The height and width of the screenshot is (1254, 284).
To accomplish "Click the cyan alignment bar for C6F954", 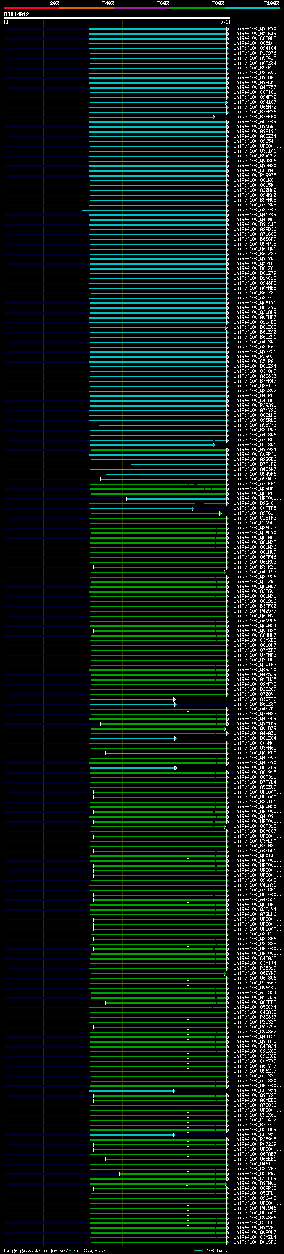I will [x=132, y=1090].
